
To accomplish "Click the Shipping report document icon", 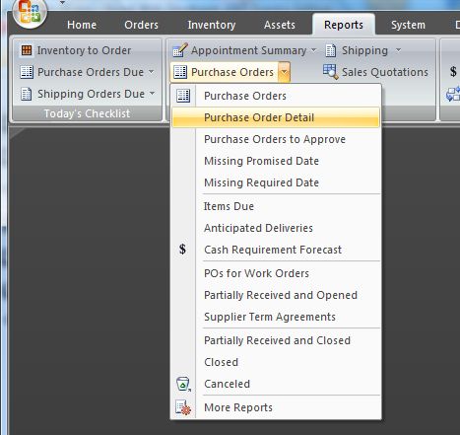I will coord(331,50).
